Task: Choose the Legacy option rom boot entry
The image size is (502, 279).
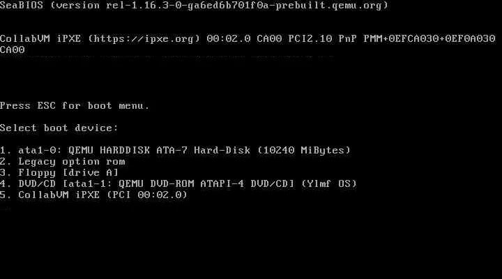Action: (x=63, y=161)
